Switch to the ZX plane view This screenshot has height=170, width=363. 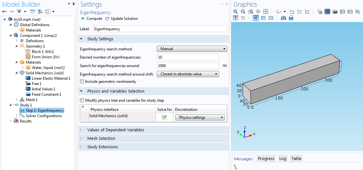(x=307, y=12)
